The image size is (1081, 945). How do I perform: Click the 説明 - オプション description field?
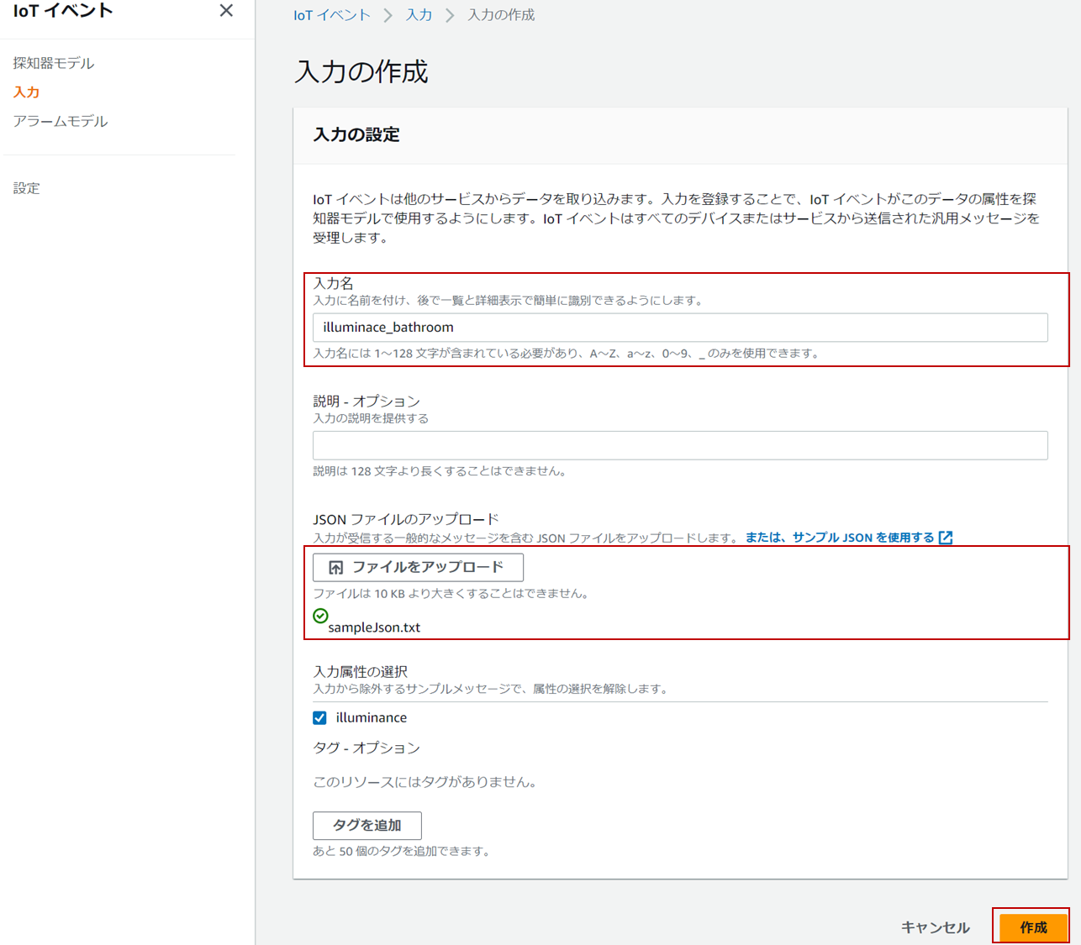[680, 445]
